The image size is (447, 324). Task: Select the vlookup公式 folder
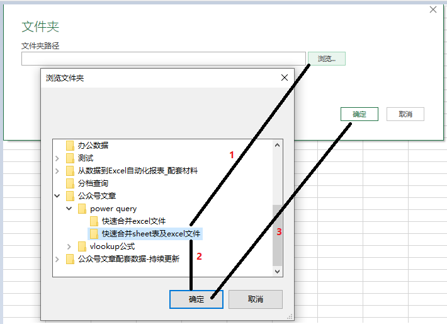tap(112, 246)
